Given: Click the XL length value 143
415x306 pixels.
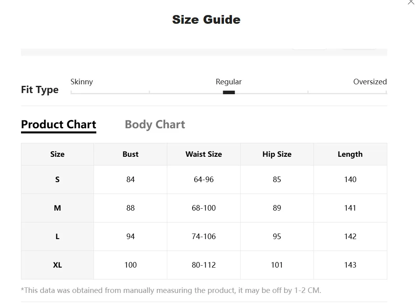Looking at the screenshot, I should click(x=350, y=265).
